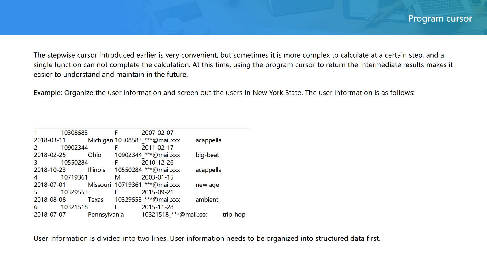Click the sentence starting with "Example: Organize"
This screenshot has width=487, height=273.
[x=224, y=93]
